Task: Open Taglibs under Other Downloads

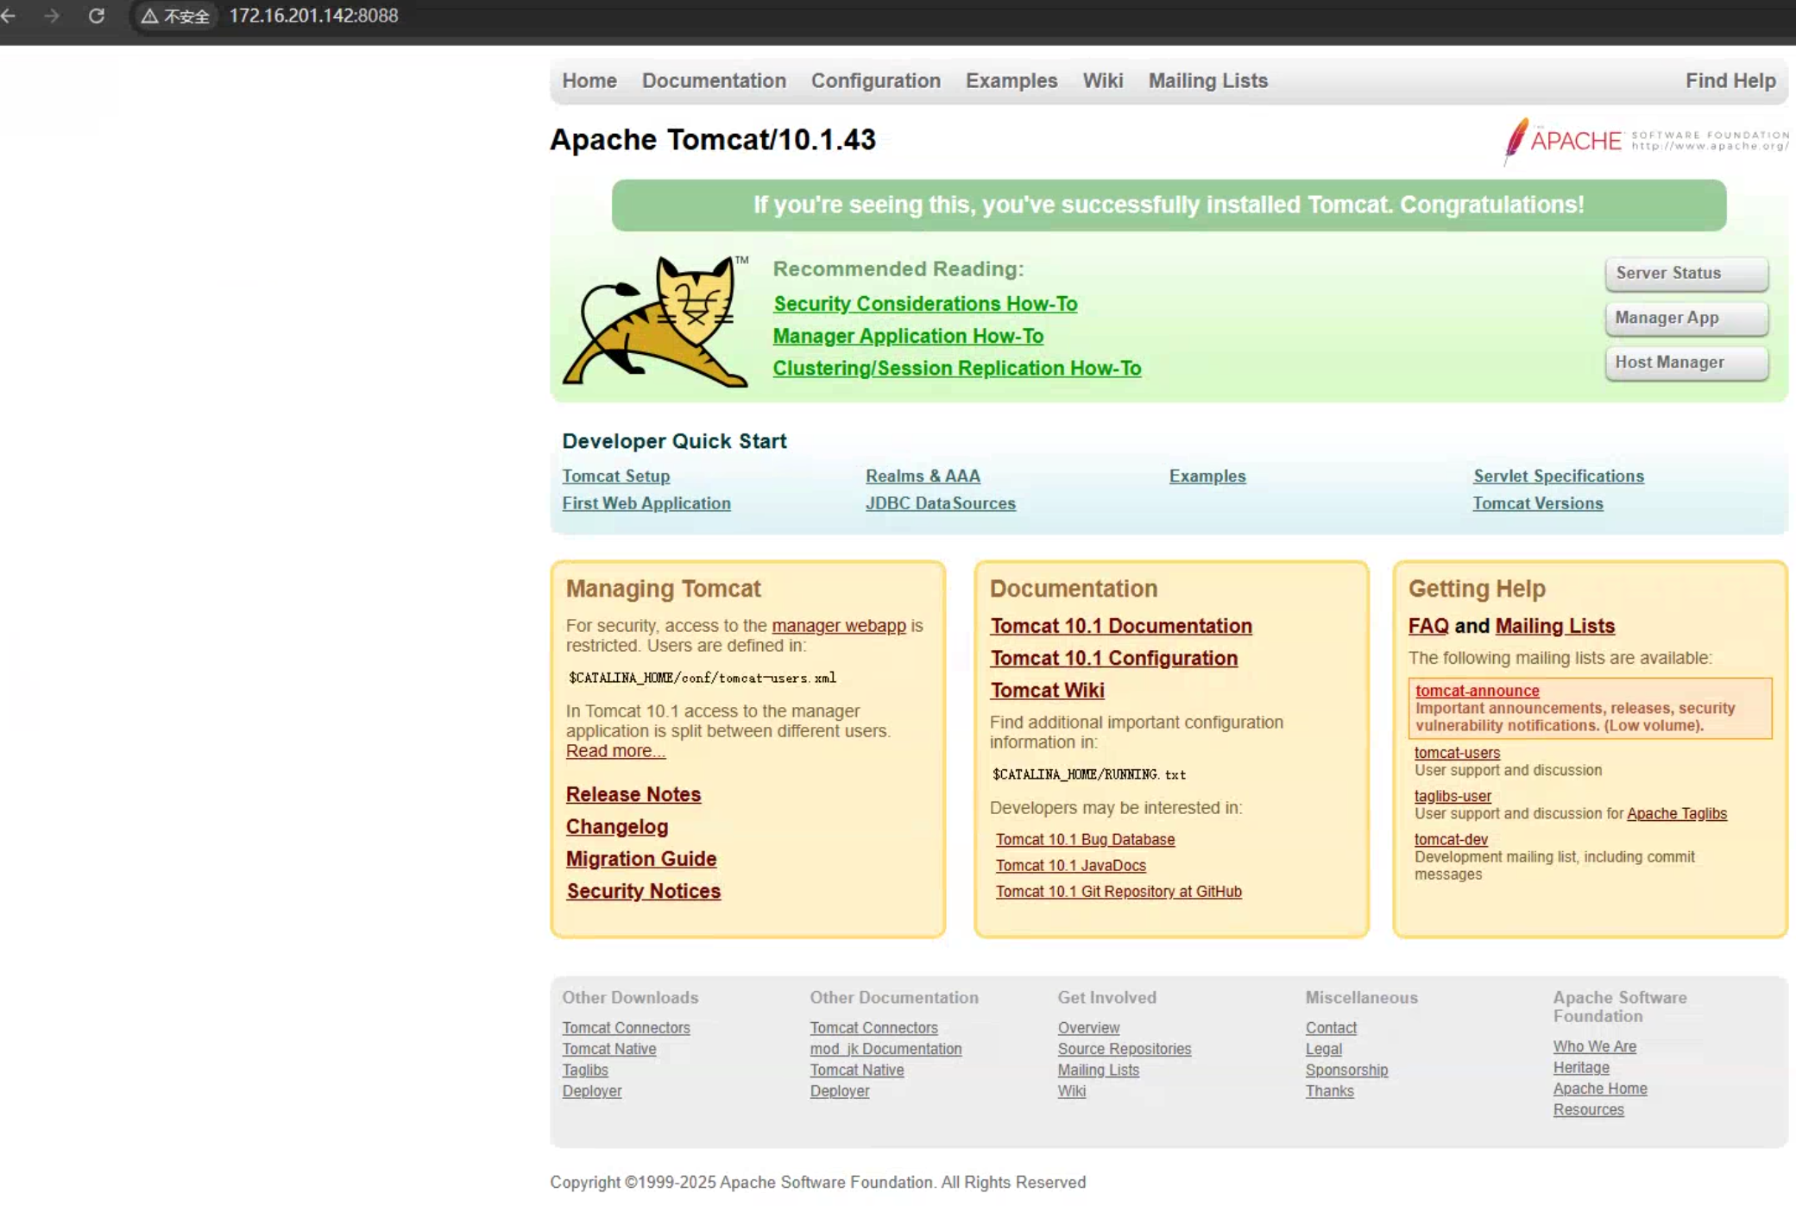Action: pos(585,1070)
